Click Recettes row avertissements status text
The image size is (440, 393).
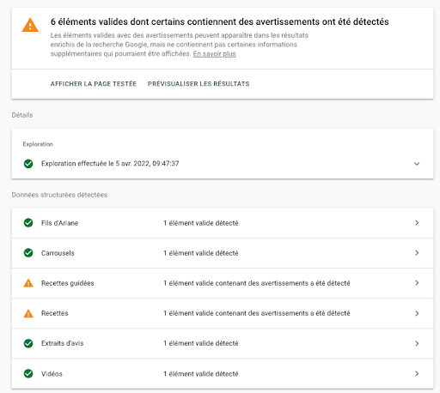click(257, 313)
